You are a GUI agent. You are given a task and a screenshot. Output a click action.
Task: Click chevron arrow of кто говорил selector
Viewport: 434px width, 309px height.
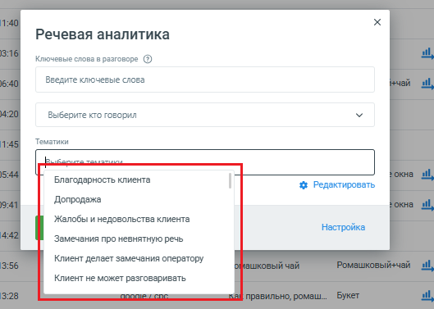click(359, 115)
